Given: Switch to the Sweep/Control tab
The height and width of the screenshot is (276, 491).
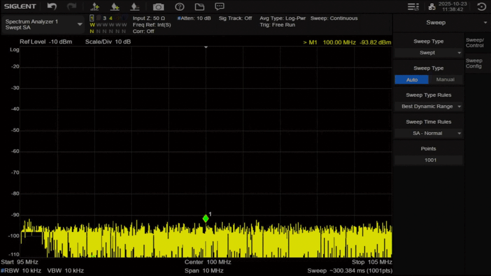Looking at the screenshot, I should (475, 43).
